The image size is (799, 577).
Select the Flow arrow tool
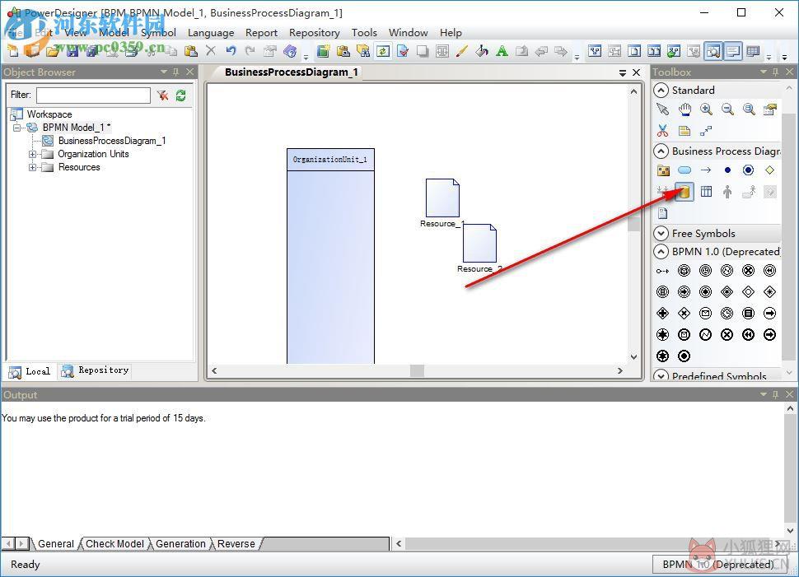706,170
